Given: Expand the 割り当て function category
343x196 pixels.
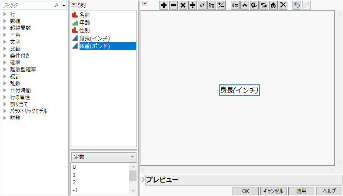Looking at the screenshot, I should [5, 104].
